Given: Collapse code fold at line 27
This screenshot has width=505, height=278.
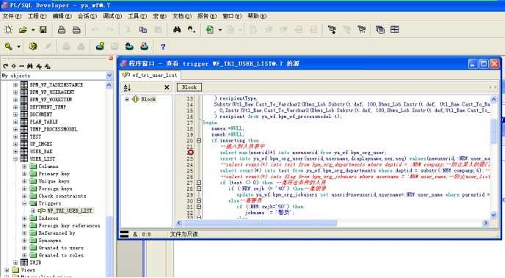Looking at the screenshot, I should click(x=199, y=183).
